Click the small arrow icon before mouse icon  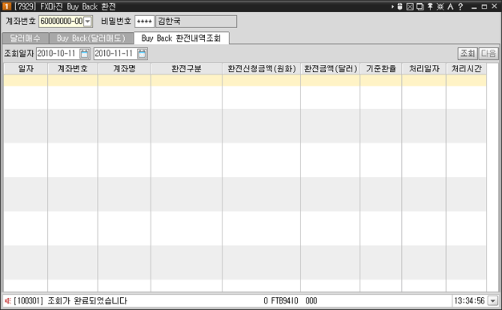(x=392, y=6)
